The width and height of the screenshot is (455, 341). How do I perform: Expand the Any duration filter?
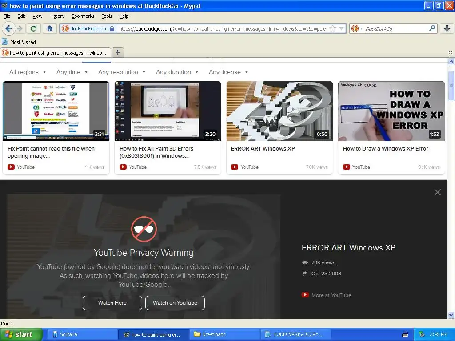click(x=177, y=72)
